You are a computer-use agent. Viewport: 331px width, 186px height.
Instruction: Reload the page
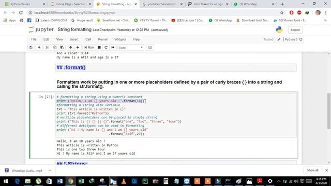(x=21, y=12)
